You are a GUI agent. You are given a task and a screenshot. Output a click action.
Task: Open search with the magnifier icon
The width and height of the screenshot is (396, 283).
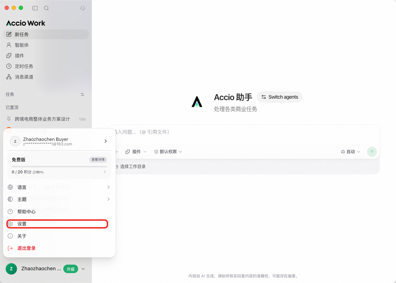[46, 8]
